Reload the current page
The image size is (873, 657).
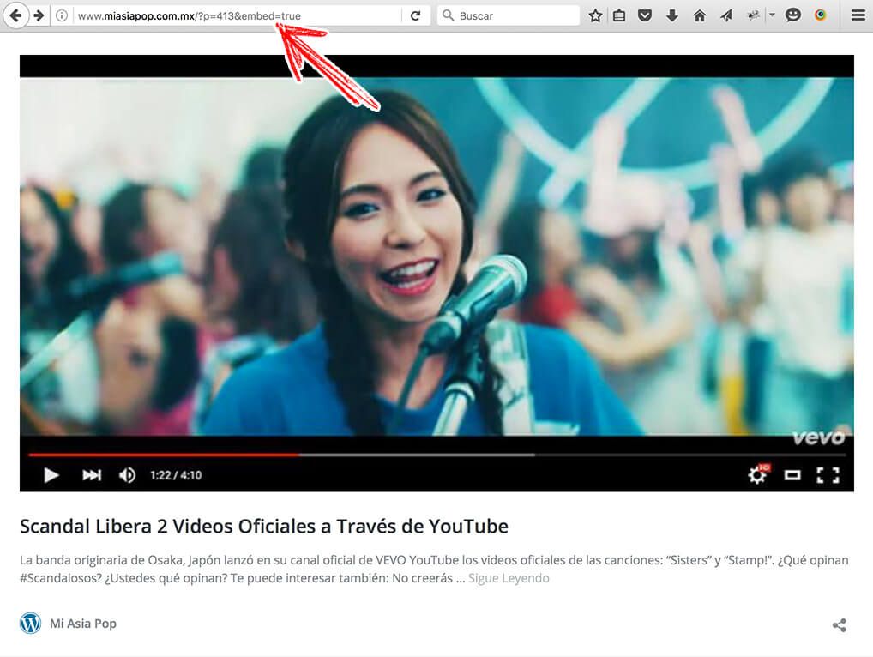(415, 16)
